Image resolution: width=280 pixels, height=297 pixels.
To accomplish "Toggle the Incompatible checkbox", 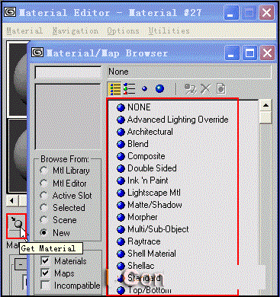I will coord(45,285).
